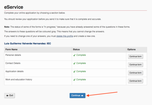Click the green checkmark beside Personal details status

point(74,55)
